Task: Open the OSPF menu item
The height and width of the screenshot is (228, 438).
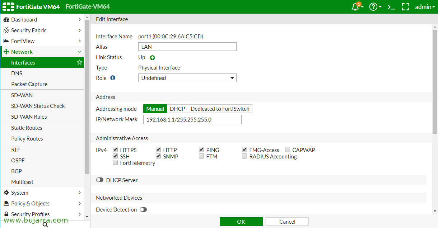Action: pyautogui.click(x=42, y=160)
